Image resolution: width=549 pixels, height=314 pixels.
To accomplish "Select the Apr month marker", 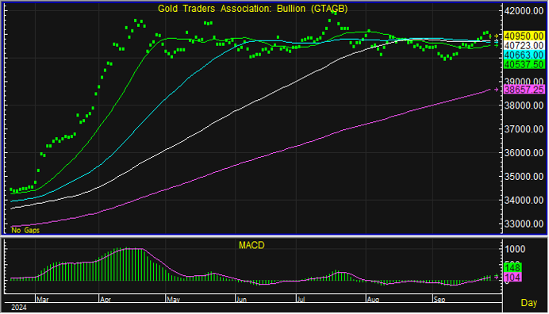I will [x=106, y=300].
